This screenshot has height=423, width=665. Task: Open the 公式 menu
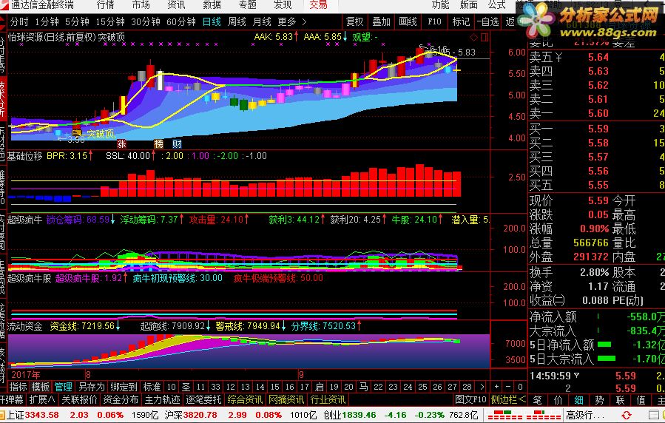(496, 5)
